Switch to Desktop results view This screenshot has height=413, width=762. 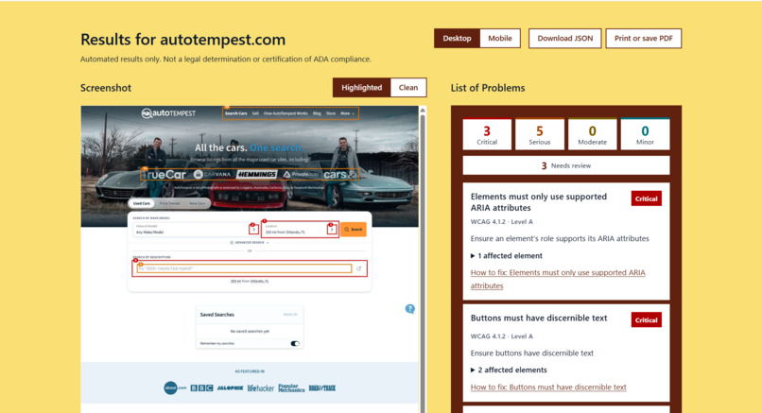pyautogui.click(x=457, y=39)
